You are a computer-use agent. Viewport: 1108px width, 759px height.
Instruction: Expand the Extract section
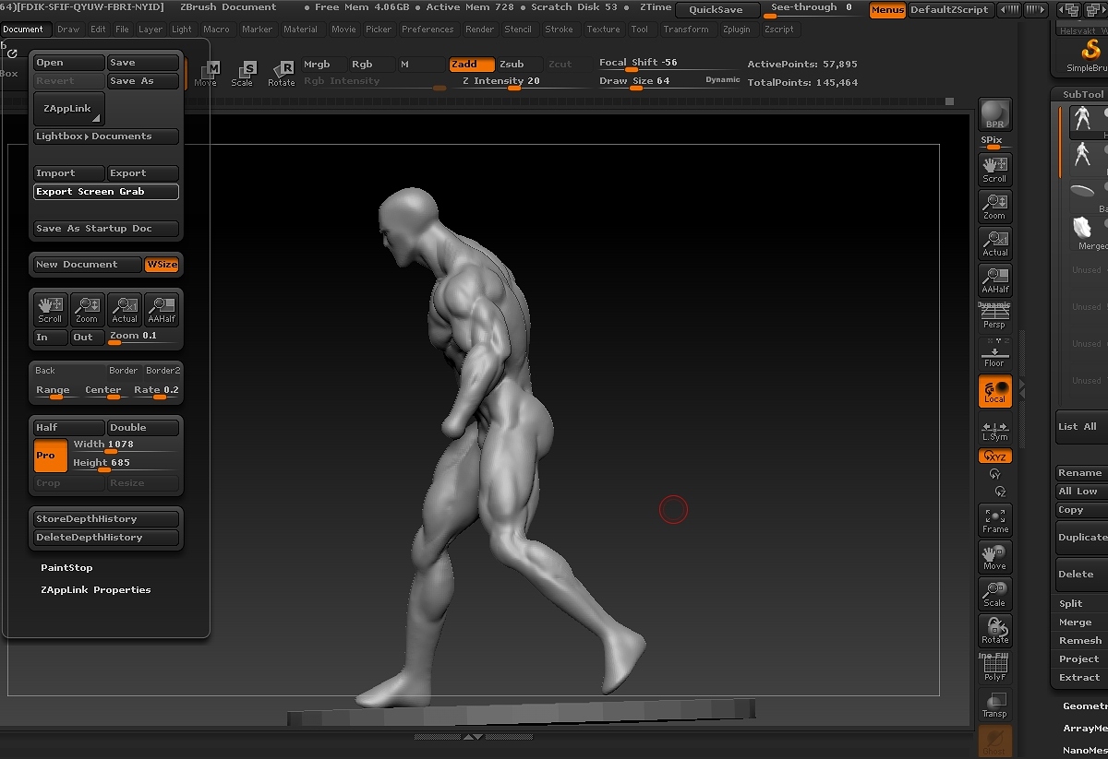coord(1080,677)
